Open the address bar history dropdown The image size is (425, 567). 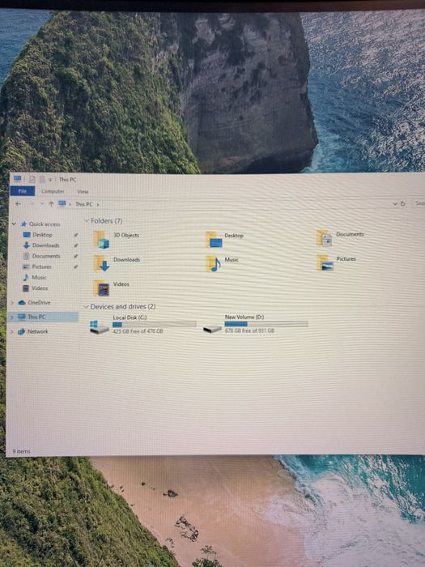click(x=395, y=204)
